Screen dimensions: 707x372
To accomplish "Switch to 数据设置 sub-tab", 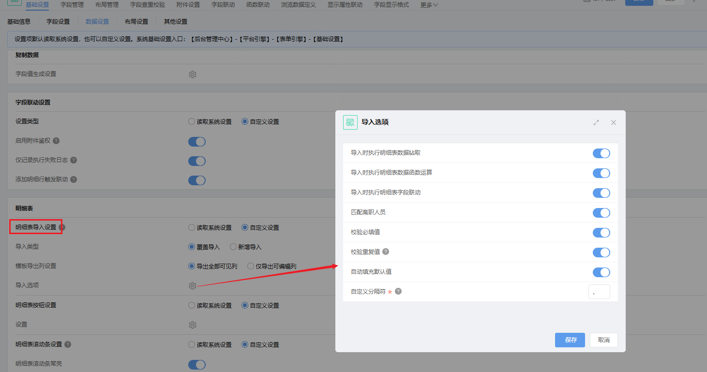I will [x=97, y=22].
